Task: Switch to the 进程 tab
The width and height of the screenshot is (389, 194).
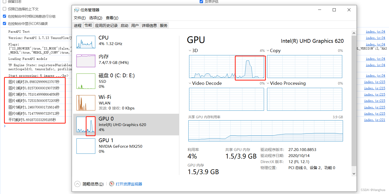Action: click(x=77, y=25)
